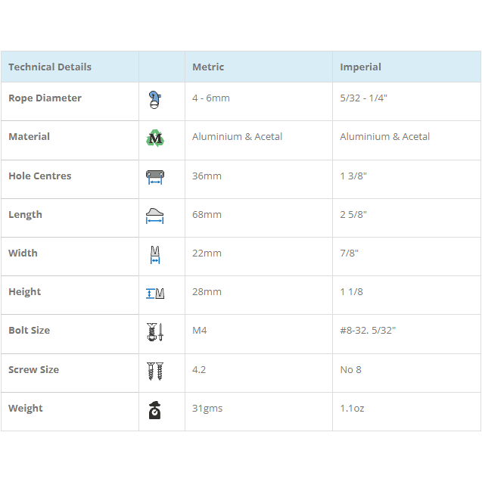Image resolution: width=482 pixels, height=482 pixels.
Task: Click the rope diameter icon
Action: click(x=154, y=99)
